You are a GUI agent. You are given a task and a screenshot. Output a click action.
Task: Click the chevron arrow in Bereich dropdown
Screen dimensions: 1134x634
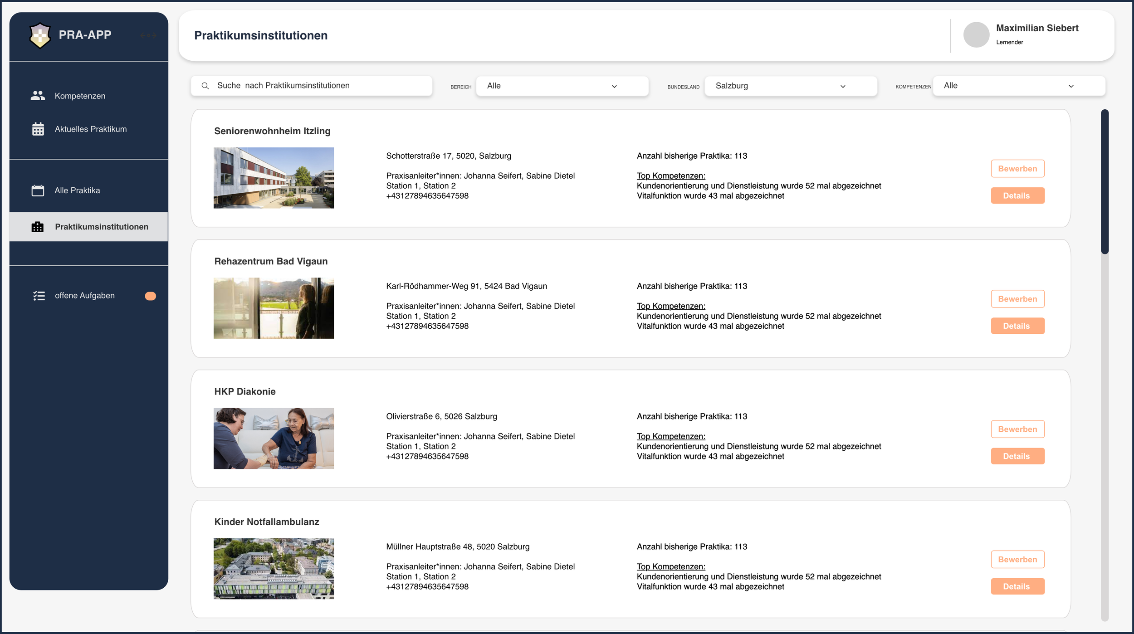[614, 87]
